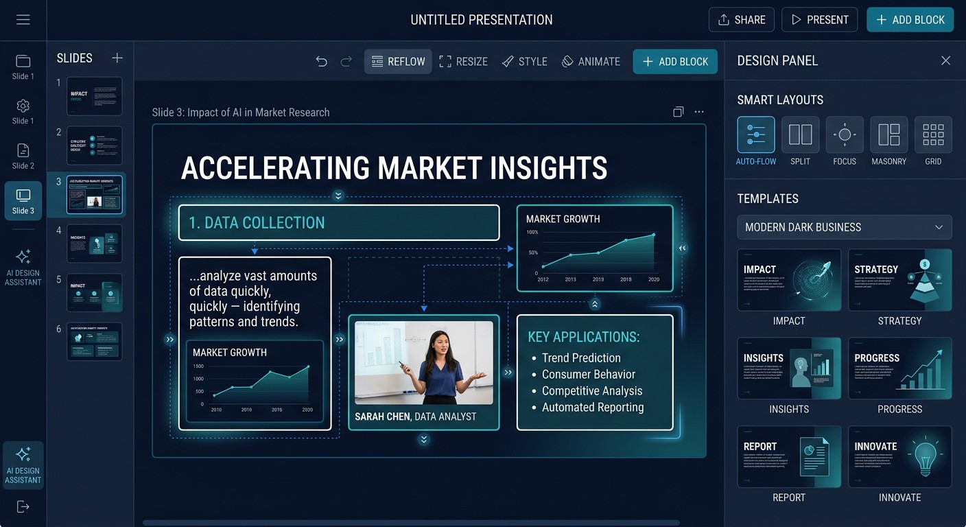Screen dimensions: 966x527
Task: Click Add Block beside Present
Action: tap(910, 20)
